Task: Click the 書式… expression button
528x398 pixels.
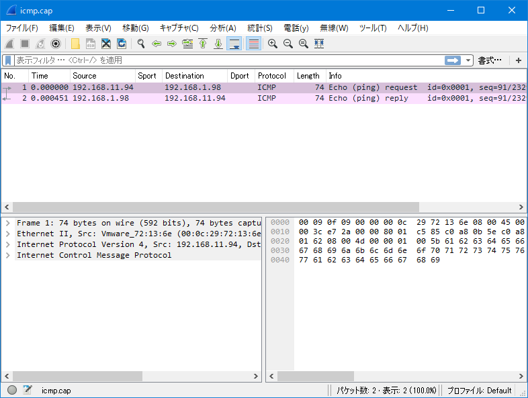Action: click(490, 60)
